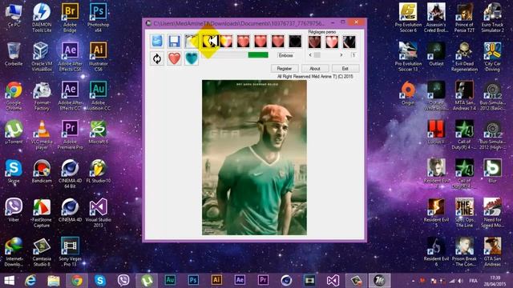
Task: Click the Register button
Action: [285, 69]
